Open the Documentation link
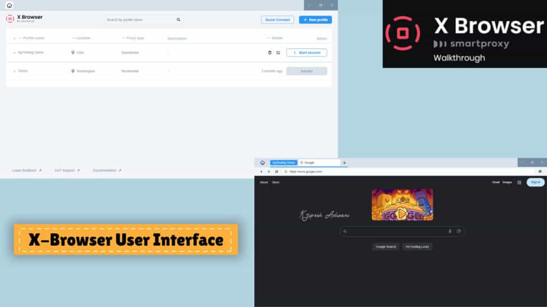Screen dimensions: 547x307 pyautogui.click(x=103, y=171)
